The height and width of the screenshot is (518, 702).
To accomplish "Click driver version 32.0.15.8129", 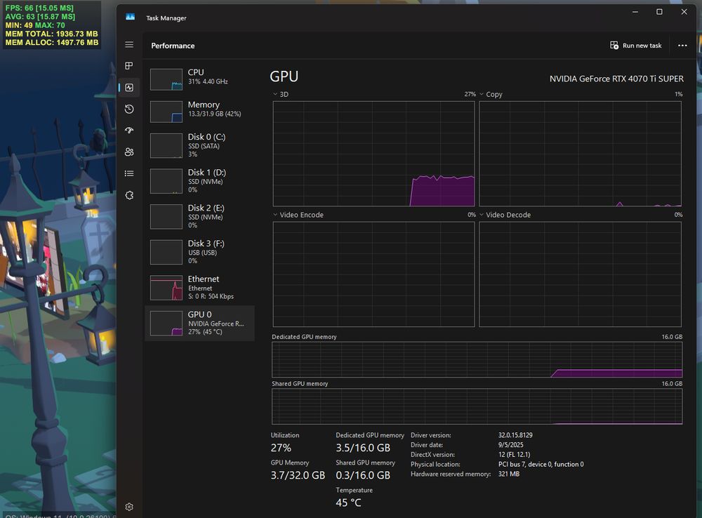I will click(515, 435).
